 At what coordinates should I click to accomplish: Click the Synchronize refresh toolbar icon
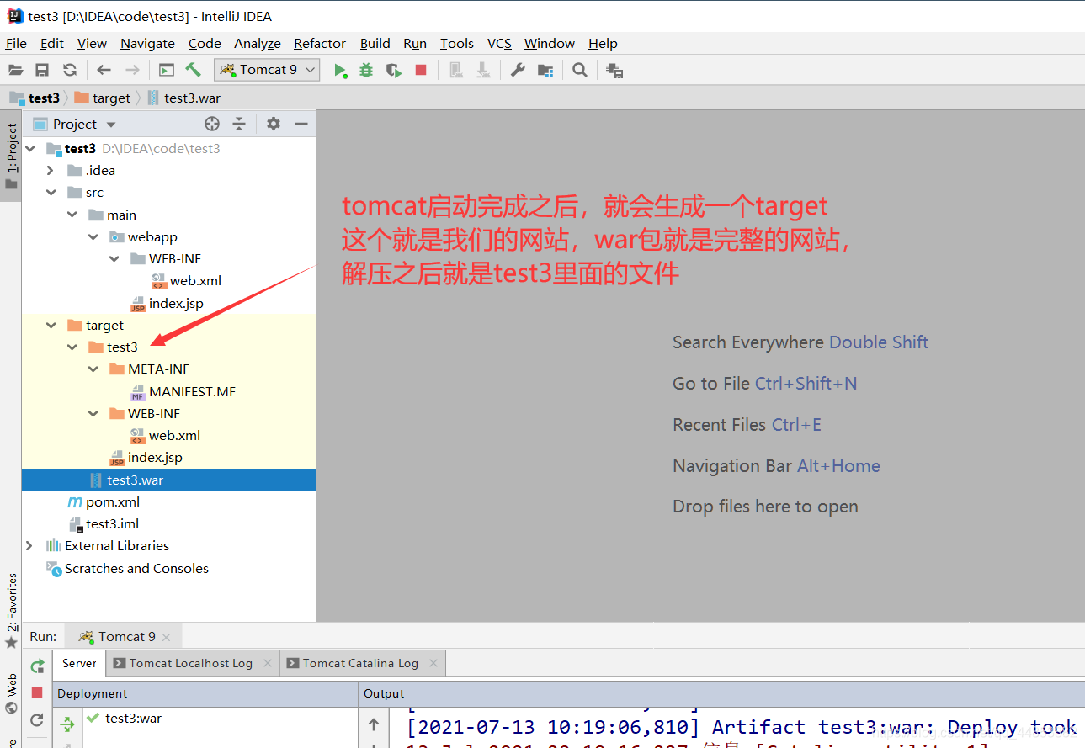[70, 70]
